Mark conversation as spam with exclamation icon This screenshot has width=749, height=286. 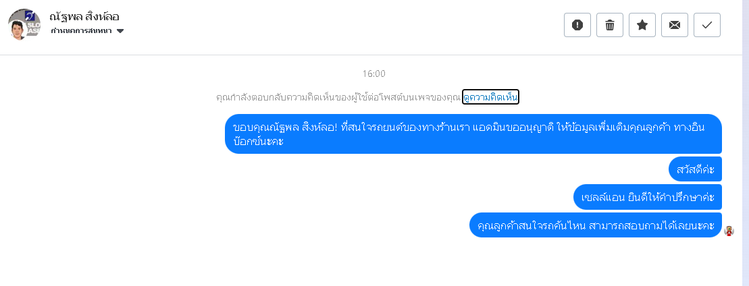pos(577,25)
